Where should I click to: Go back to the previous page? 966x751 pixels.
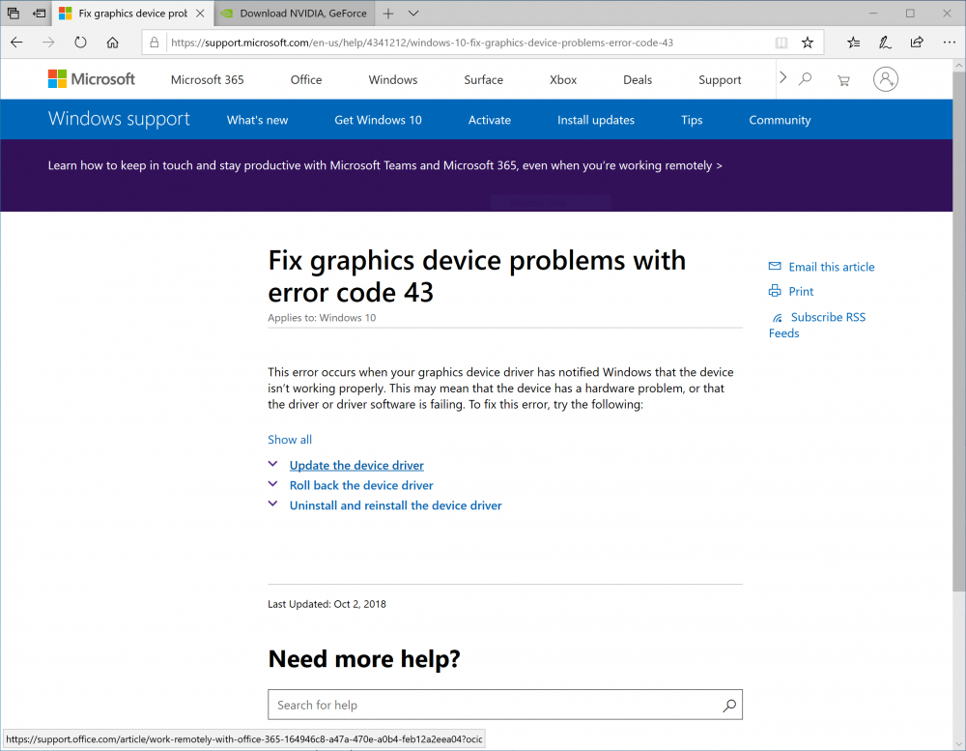(16, 43)
